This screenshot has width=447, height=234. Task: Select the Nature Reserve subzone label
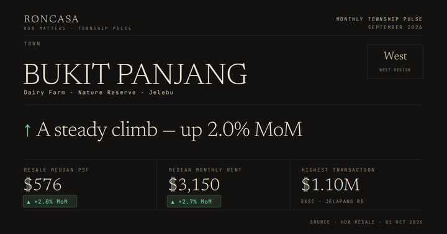tap(107, 92)
